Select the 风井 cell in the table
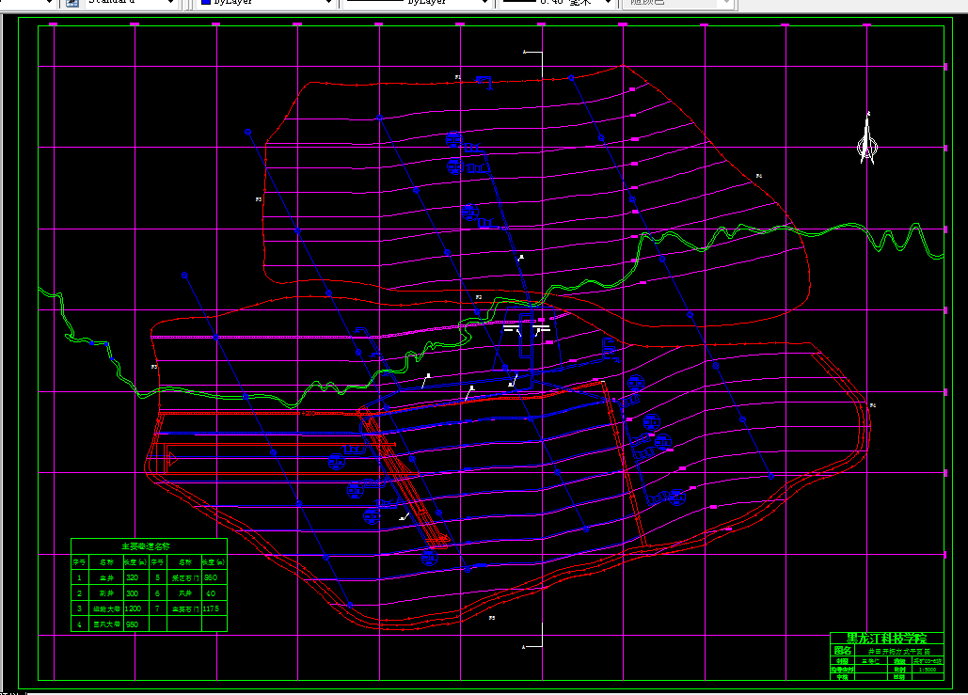The height and width of the screenshot is (695, 968). pos(185,593)
